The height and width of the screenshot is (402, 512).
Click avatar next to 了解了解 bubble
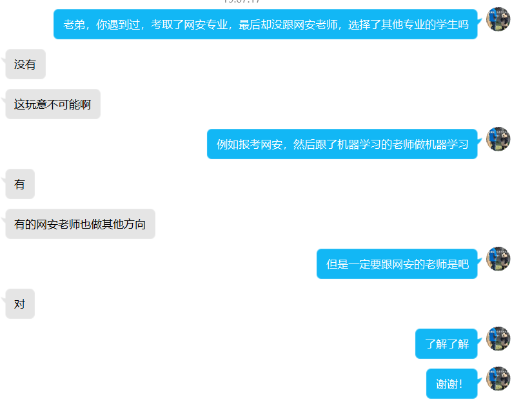click(498, 339)
